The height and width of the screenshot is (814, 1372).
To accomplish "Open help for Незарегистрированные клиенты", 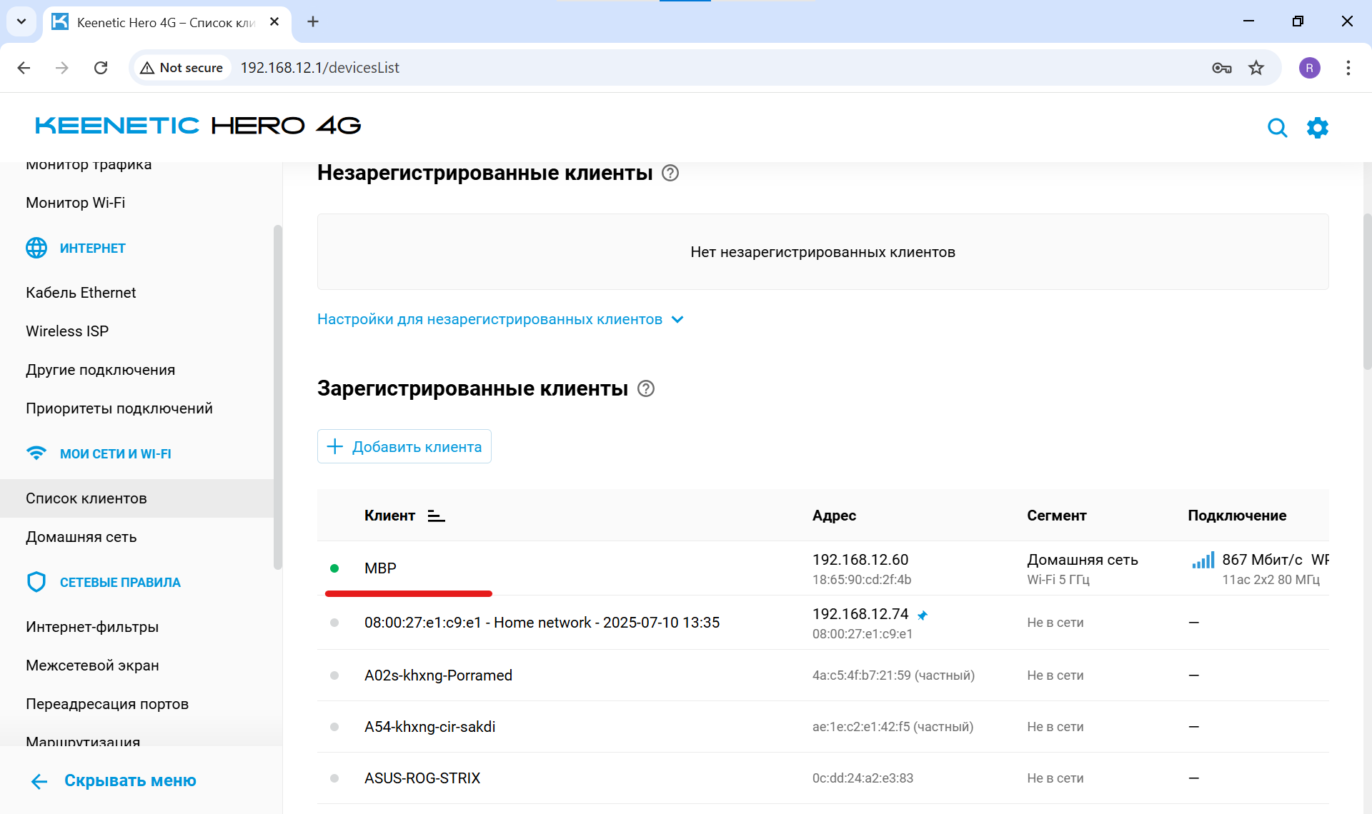I will pyautogui.click(x=670, y=173).
